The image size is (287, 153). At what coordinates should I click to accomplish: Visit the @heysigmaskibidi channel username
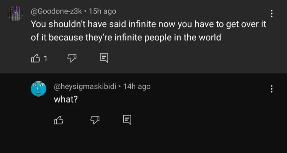85,86
